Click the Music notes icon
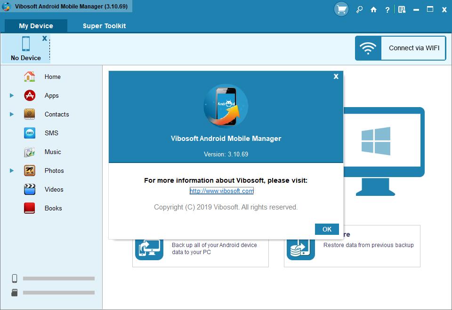 [x=29, y=152]
